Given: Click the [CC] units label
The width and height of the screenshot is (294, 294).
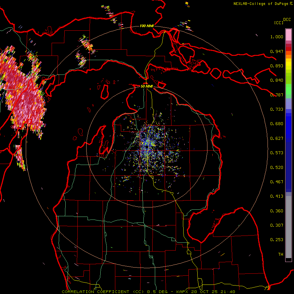Looking at the screenshot, I should (x=279, y=23).
